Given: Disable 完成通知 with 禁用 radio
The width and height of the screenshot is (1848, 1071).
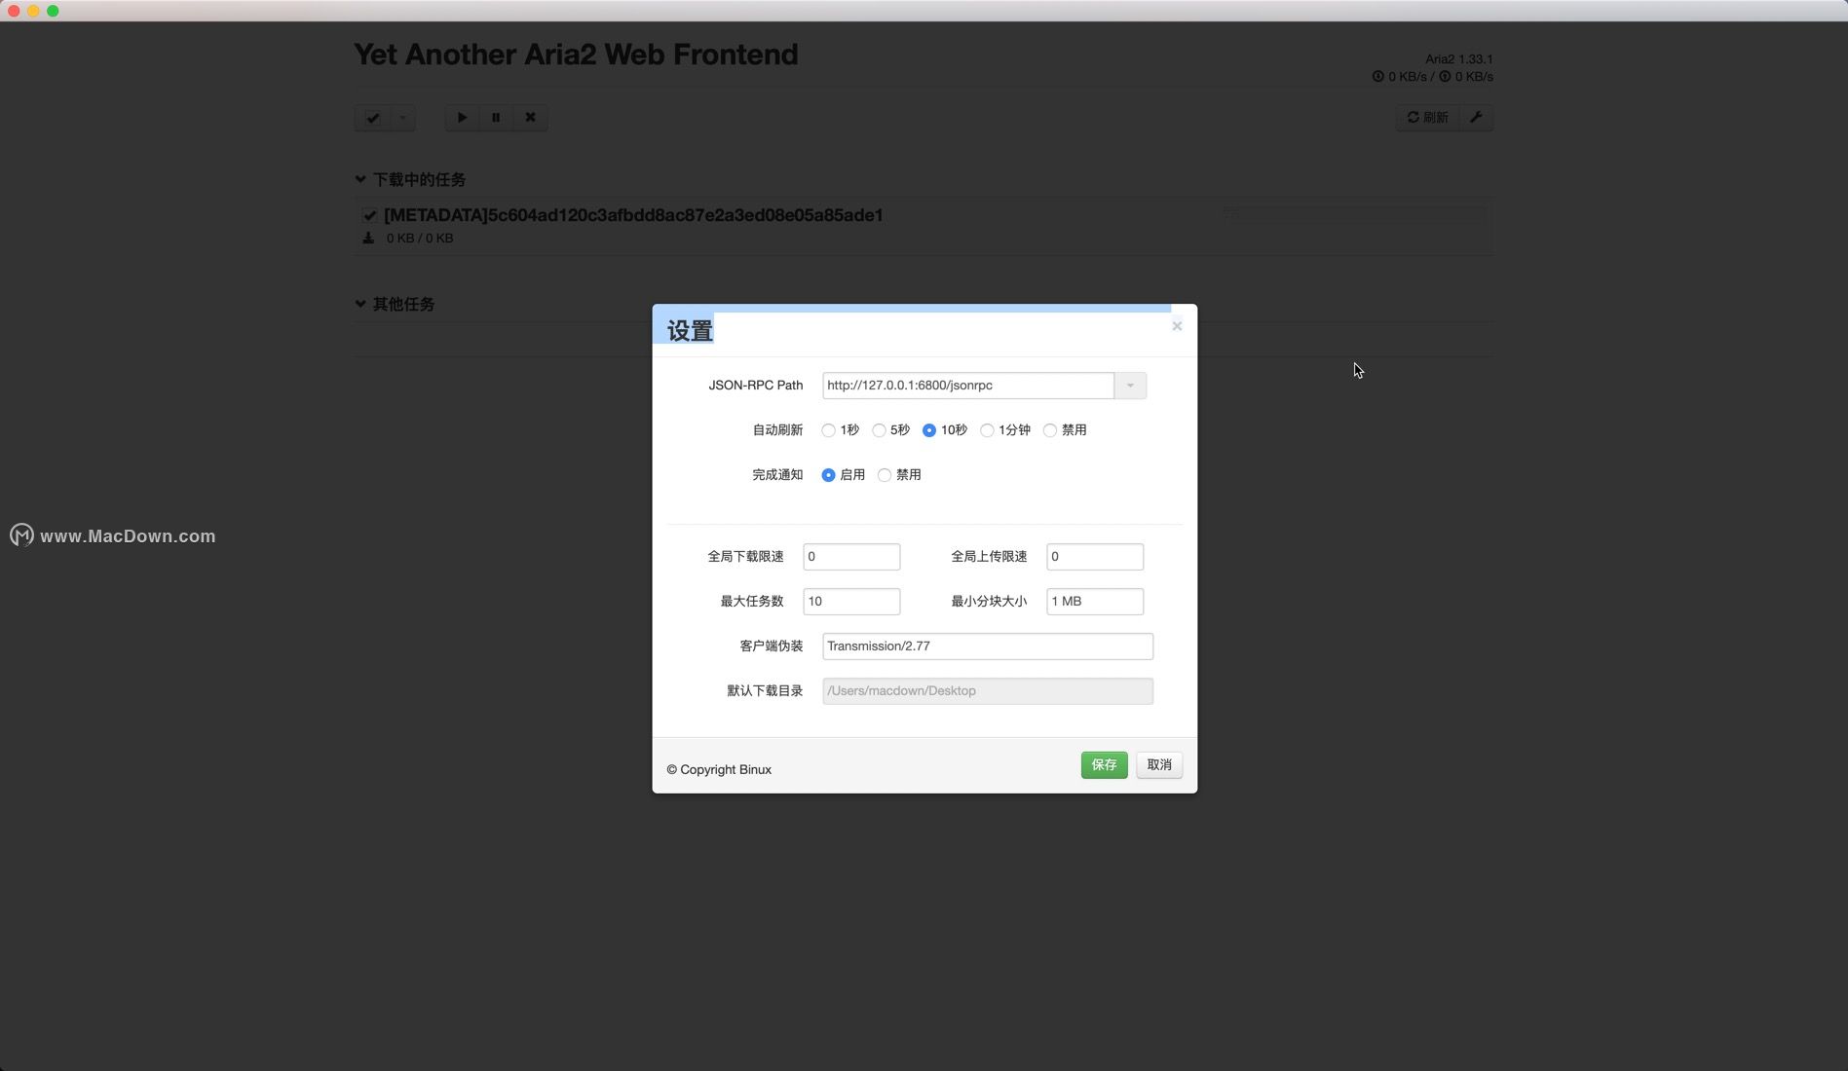Looking at the screenshot, I should pyautogui.click(x=885, y=475).
